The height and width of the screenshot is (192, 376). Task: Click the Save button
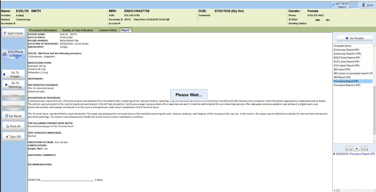click(x=13, y=95)
